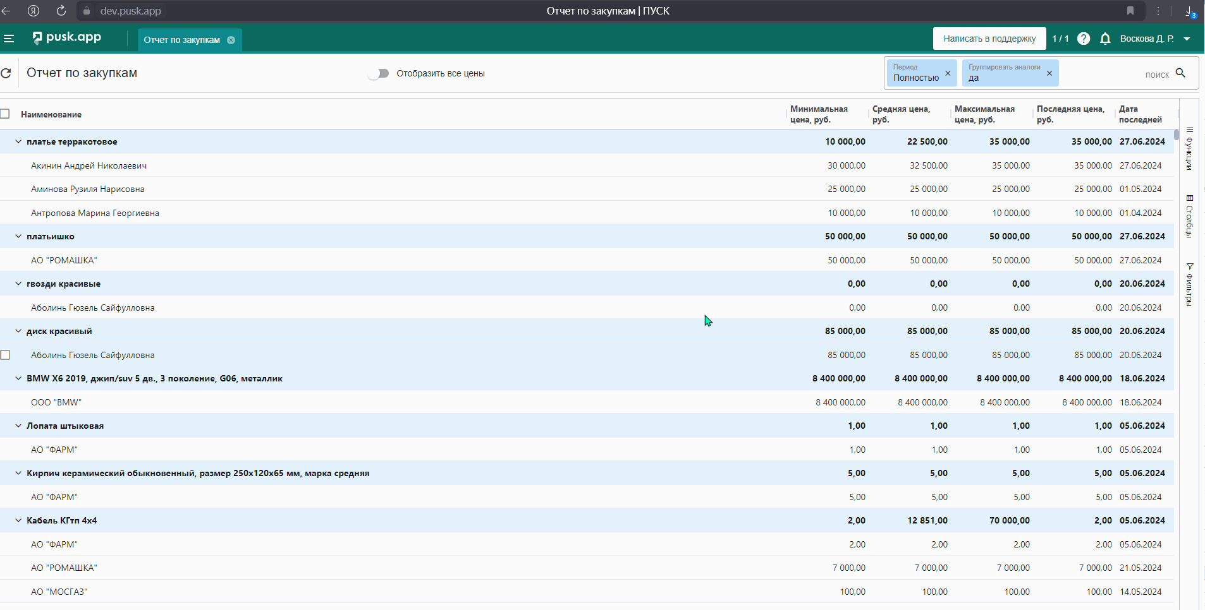
Task: Click Написать в поддержку button
Action: pos(989,39)
